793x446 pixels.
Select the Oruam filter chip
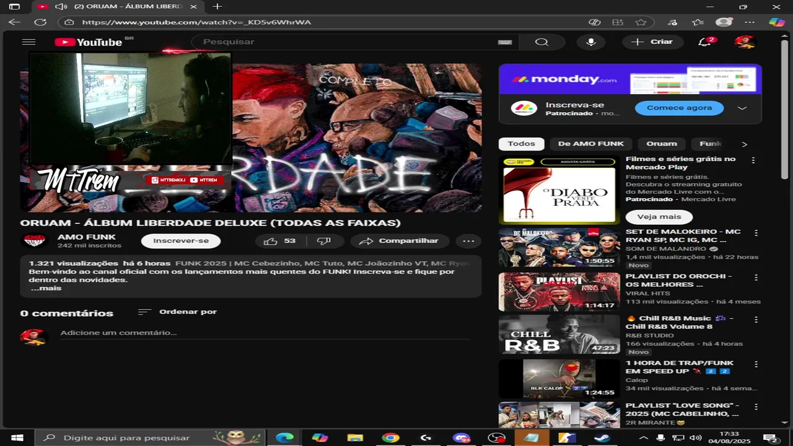pyautogui.click(x=662, y=144)
